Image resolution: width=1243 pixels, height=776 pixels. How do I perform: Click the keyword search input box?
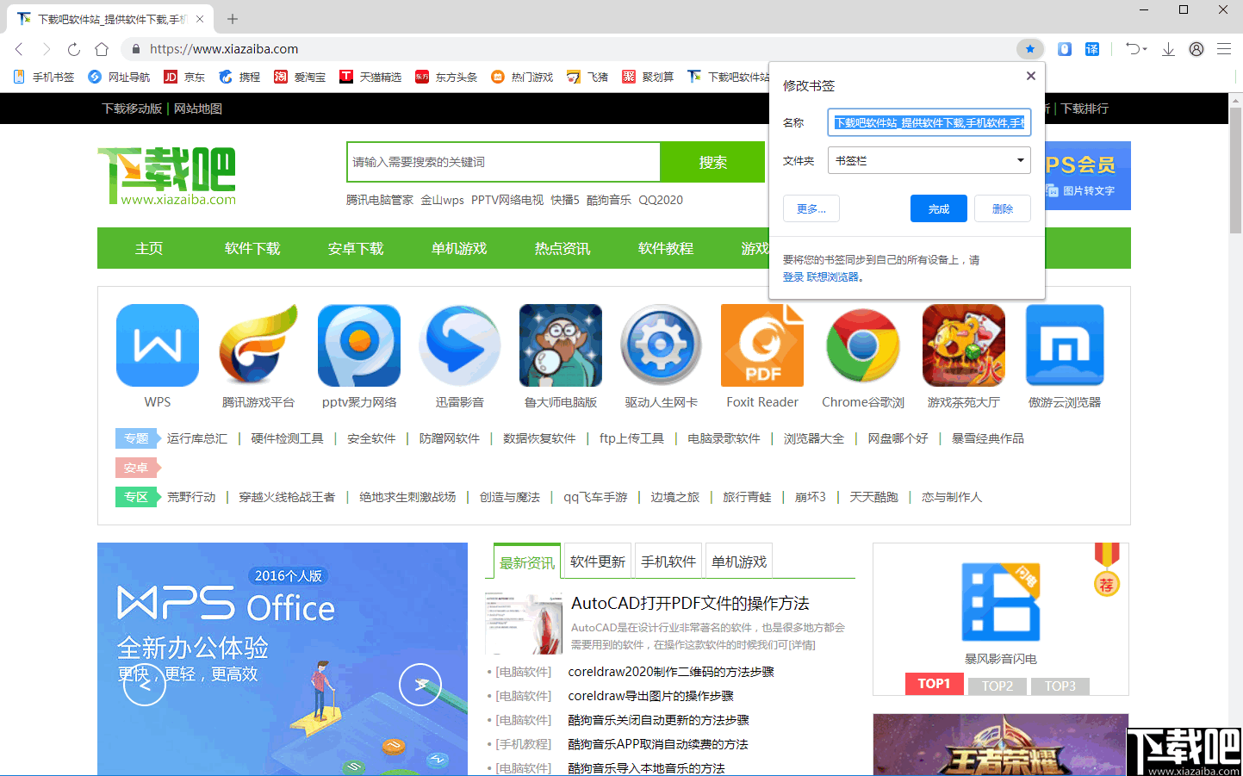click(x=504, y=162)
